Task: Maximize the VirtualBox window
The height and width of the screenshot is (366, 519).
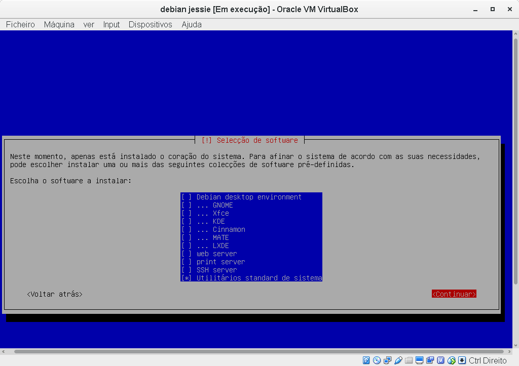Action: (493, 10)
